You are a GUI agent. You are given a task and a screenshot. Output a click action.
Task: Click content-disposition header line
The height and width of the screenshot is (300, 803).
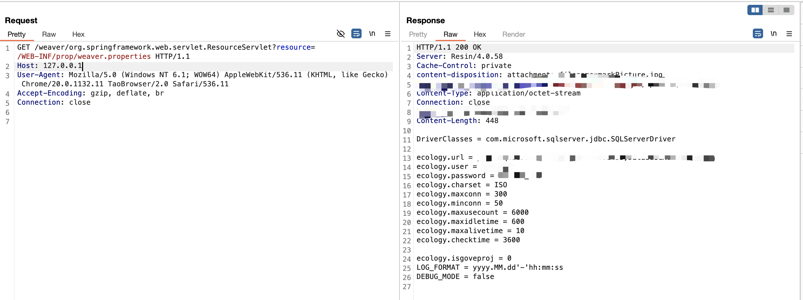pyautogui.click(x=540, y=75)
